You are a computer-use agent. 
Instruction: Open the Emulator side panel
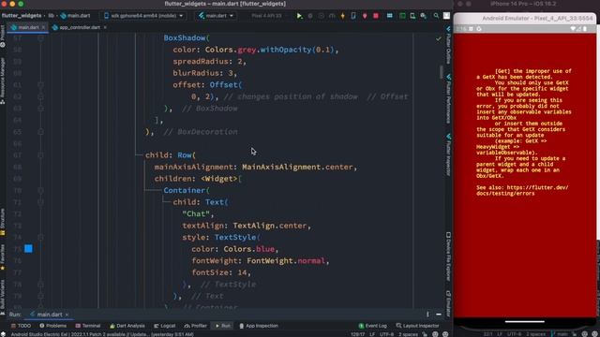coord(448,303)
